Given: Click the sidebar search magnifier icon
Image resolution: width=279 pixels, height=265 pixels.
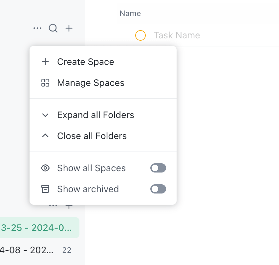Looking at the screenshot, I should coord(53,29).
